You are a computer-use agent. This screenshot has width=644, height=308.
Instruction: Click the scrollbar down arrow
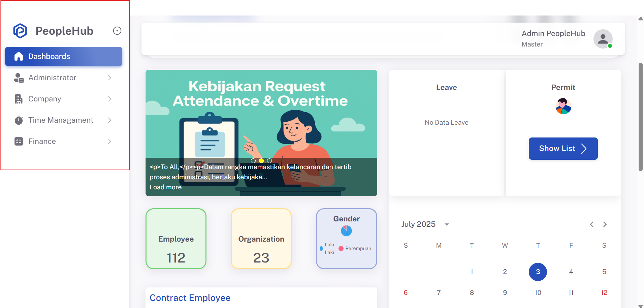[x=641, y=306]
